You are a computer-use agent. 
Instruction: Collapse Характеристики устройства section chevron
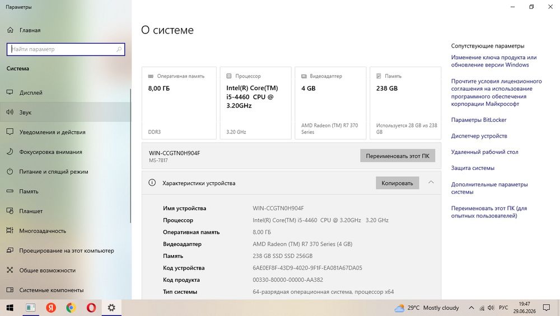[x=431, y=182]
